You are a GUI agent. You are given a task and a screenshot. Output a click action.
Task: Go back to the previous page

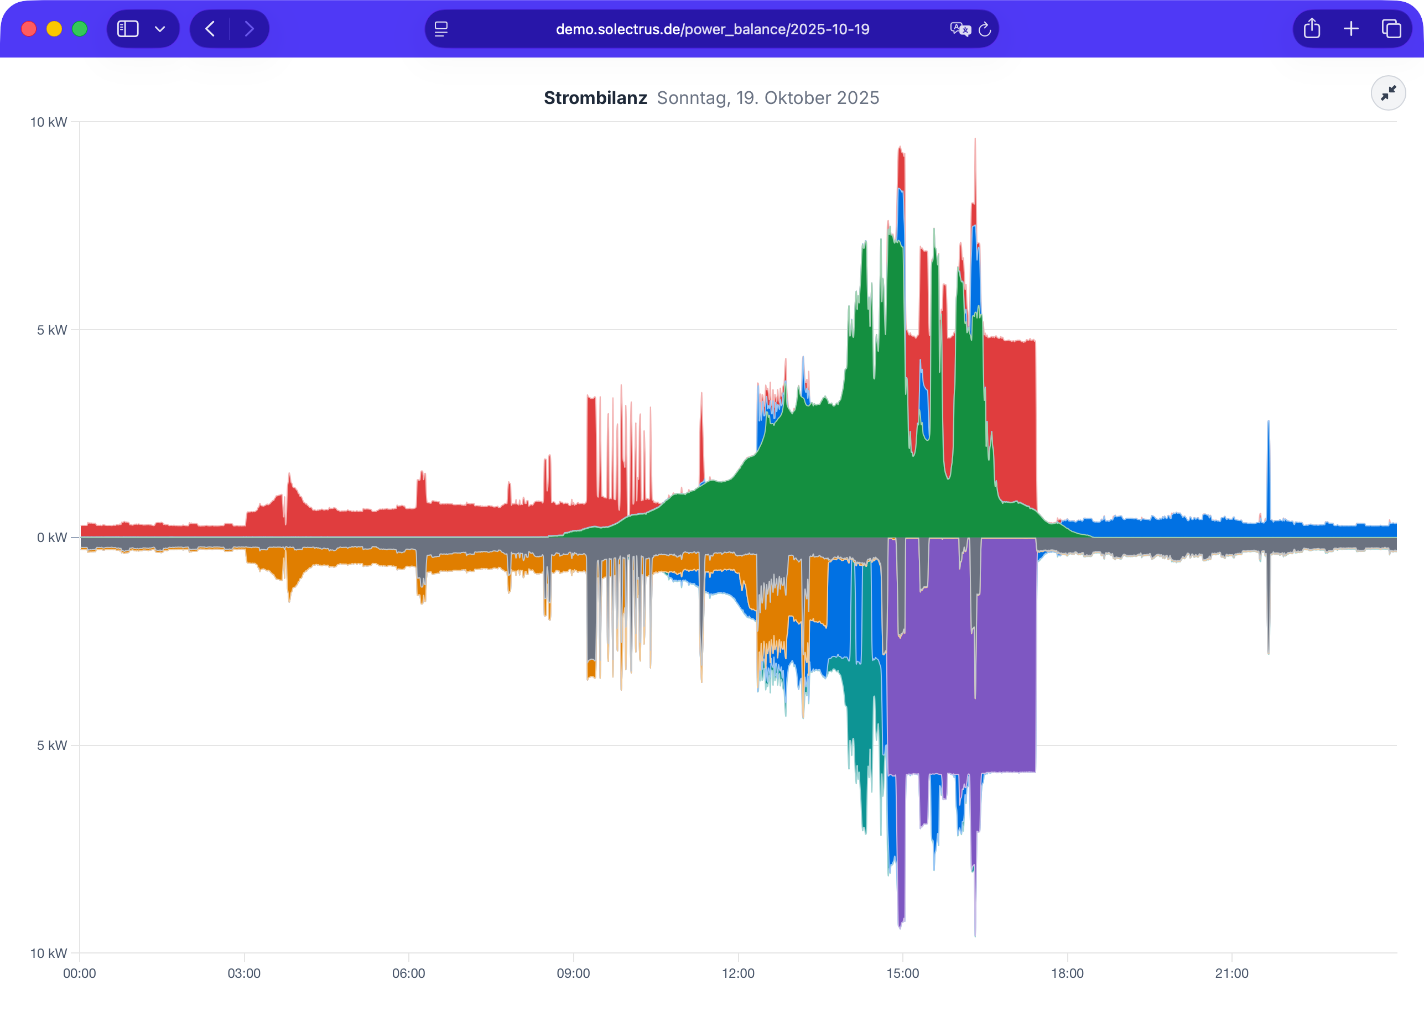[210, 29]
